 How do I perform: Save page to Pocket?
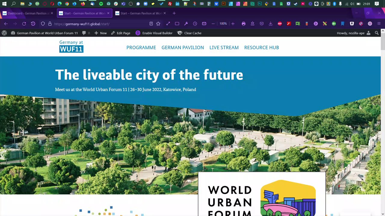click(x=262, y=24)
